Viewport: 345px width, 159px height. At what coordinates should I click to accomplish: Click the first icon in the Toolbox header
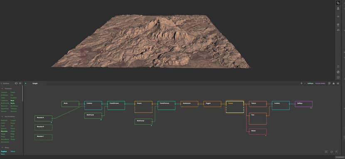[x=16, y=83]
